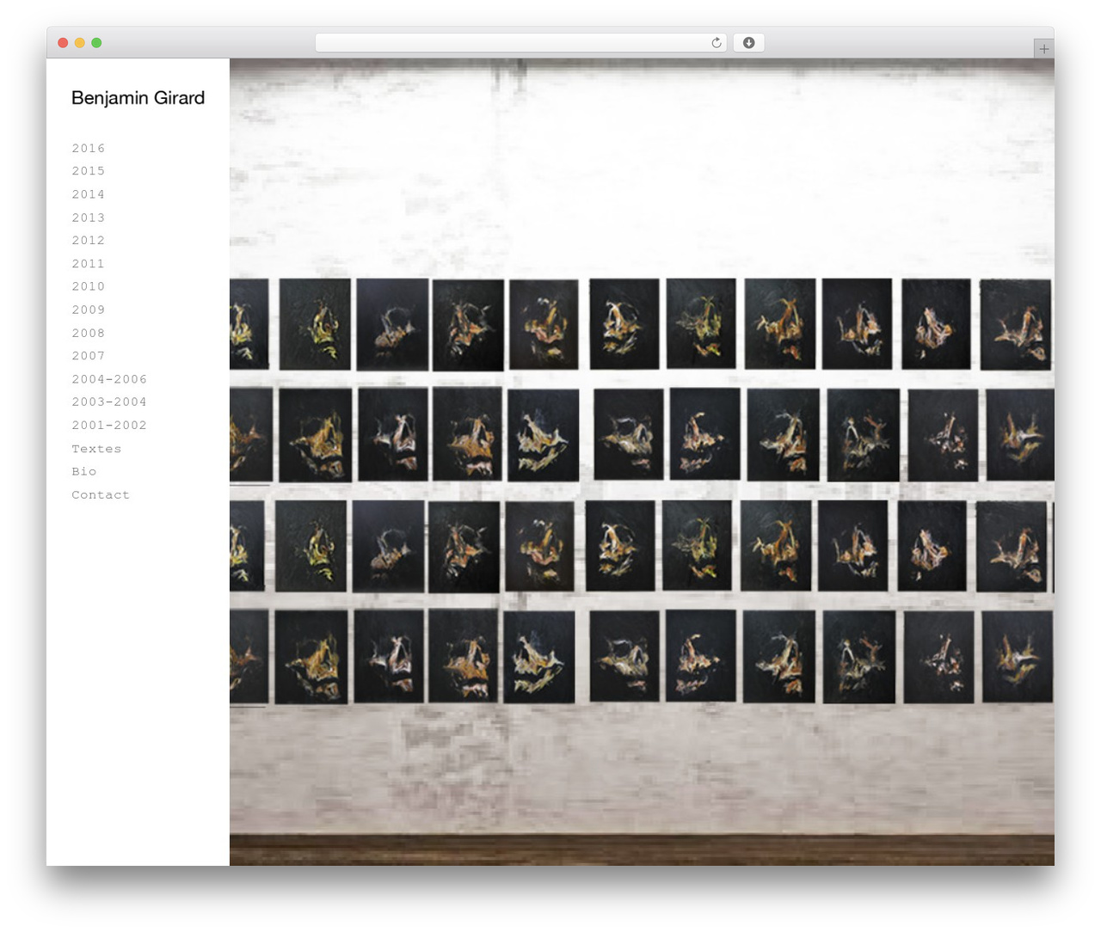Go to the Contact page

tap(101, 495)
